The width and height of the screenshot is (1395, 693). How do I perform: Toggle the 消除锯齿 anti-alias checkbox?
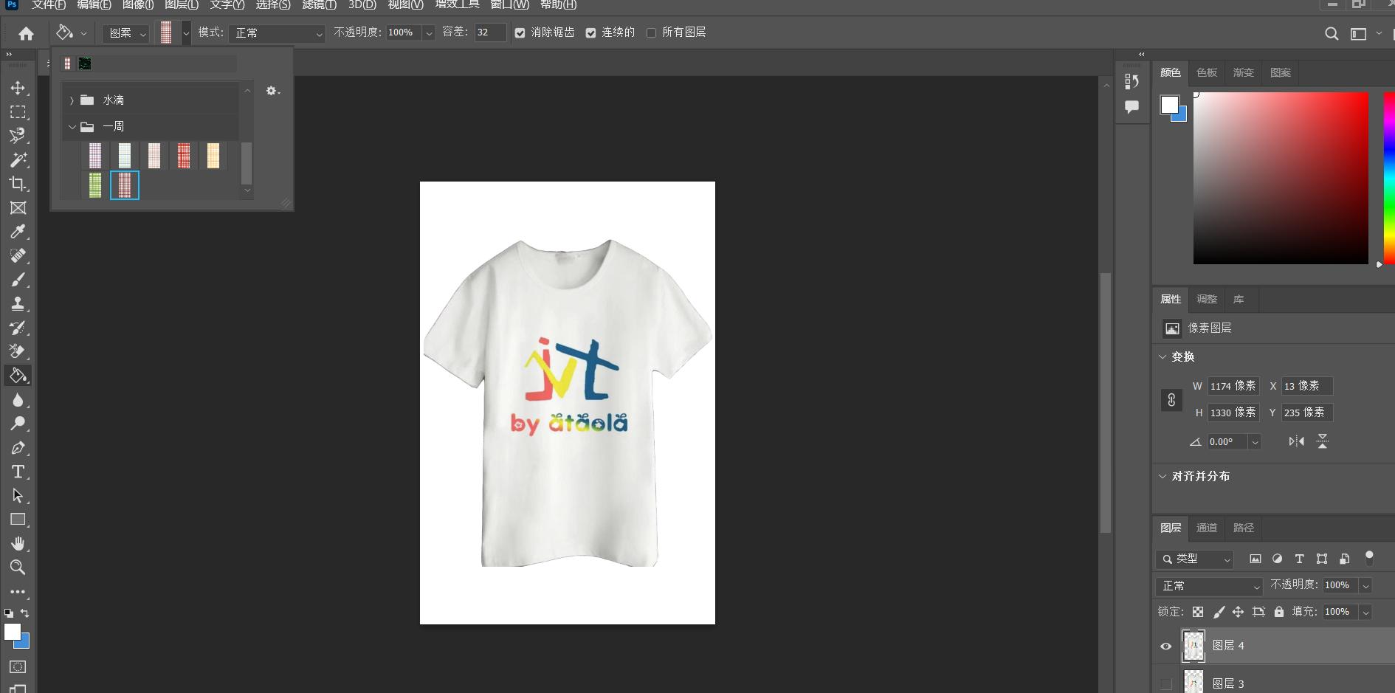click(520, 33)
